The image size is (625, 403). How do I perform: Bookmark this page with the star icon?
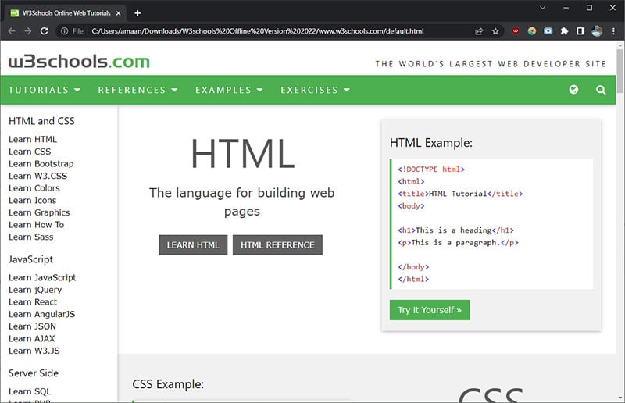[x=495, y=31]
